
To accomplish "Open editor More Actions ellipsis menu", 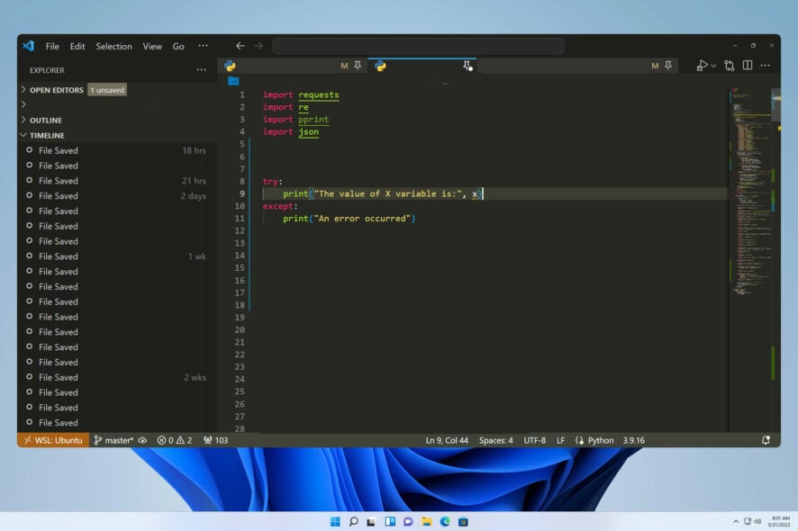I will coord(765,65).
